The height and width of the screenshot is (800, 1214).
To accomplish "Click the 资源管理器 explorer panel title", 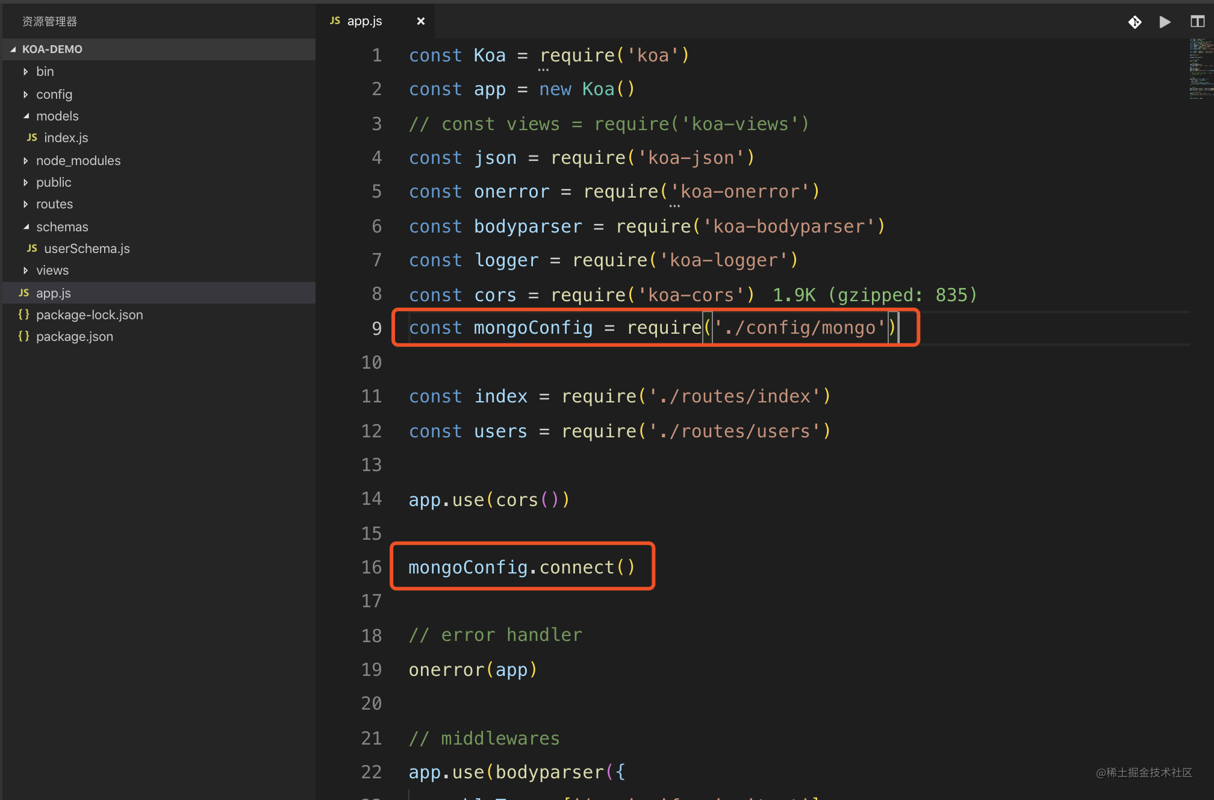I will click(x=50, y=22).
